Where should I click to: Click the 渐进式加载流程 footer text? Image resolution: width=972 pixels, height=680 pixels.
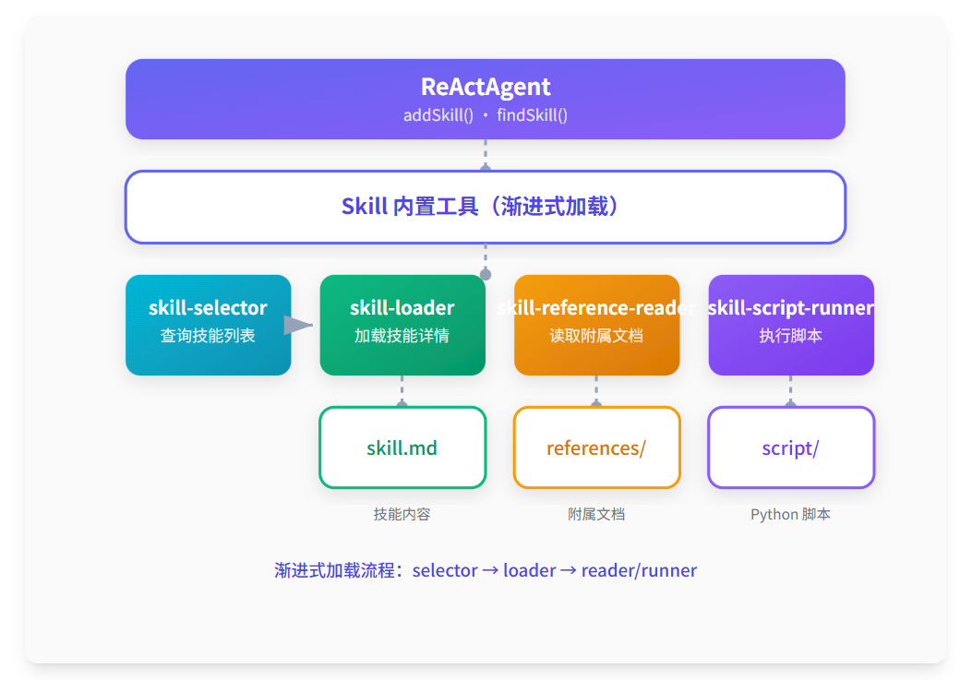tap(486, 570)
